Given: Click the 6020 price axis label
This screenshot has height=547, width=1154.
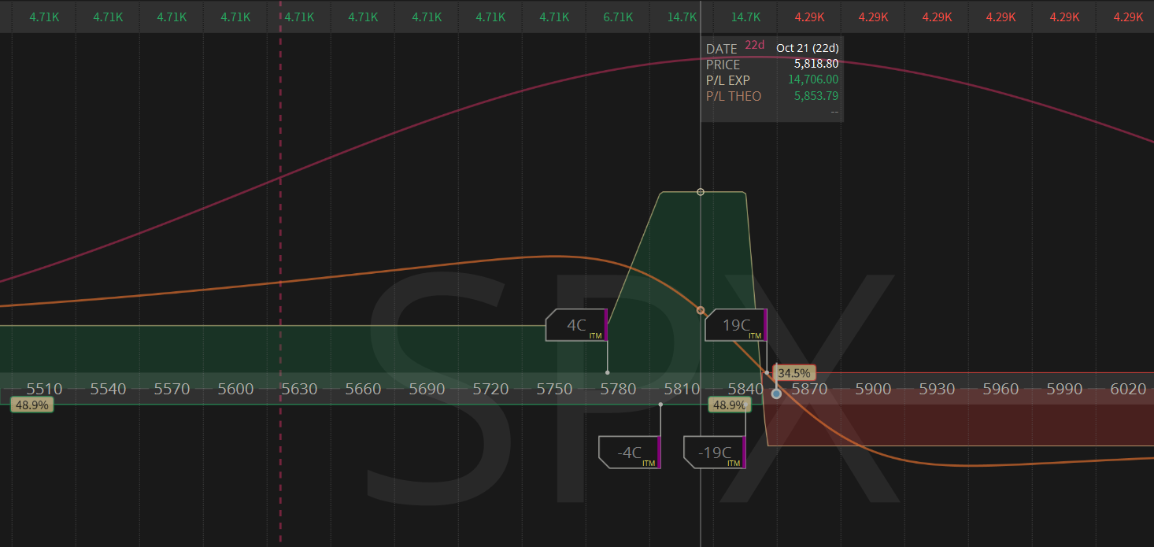Looking at the screenshot, I should pos(1128,389).
